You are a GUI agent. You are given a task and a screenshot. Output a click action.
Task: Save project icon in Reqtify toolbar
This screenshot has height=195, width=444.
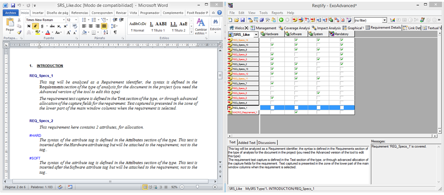point(243,20)
